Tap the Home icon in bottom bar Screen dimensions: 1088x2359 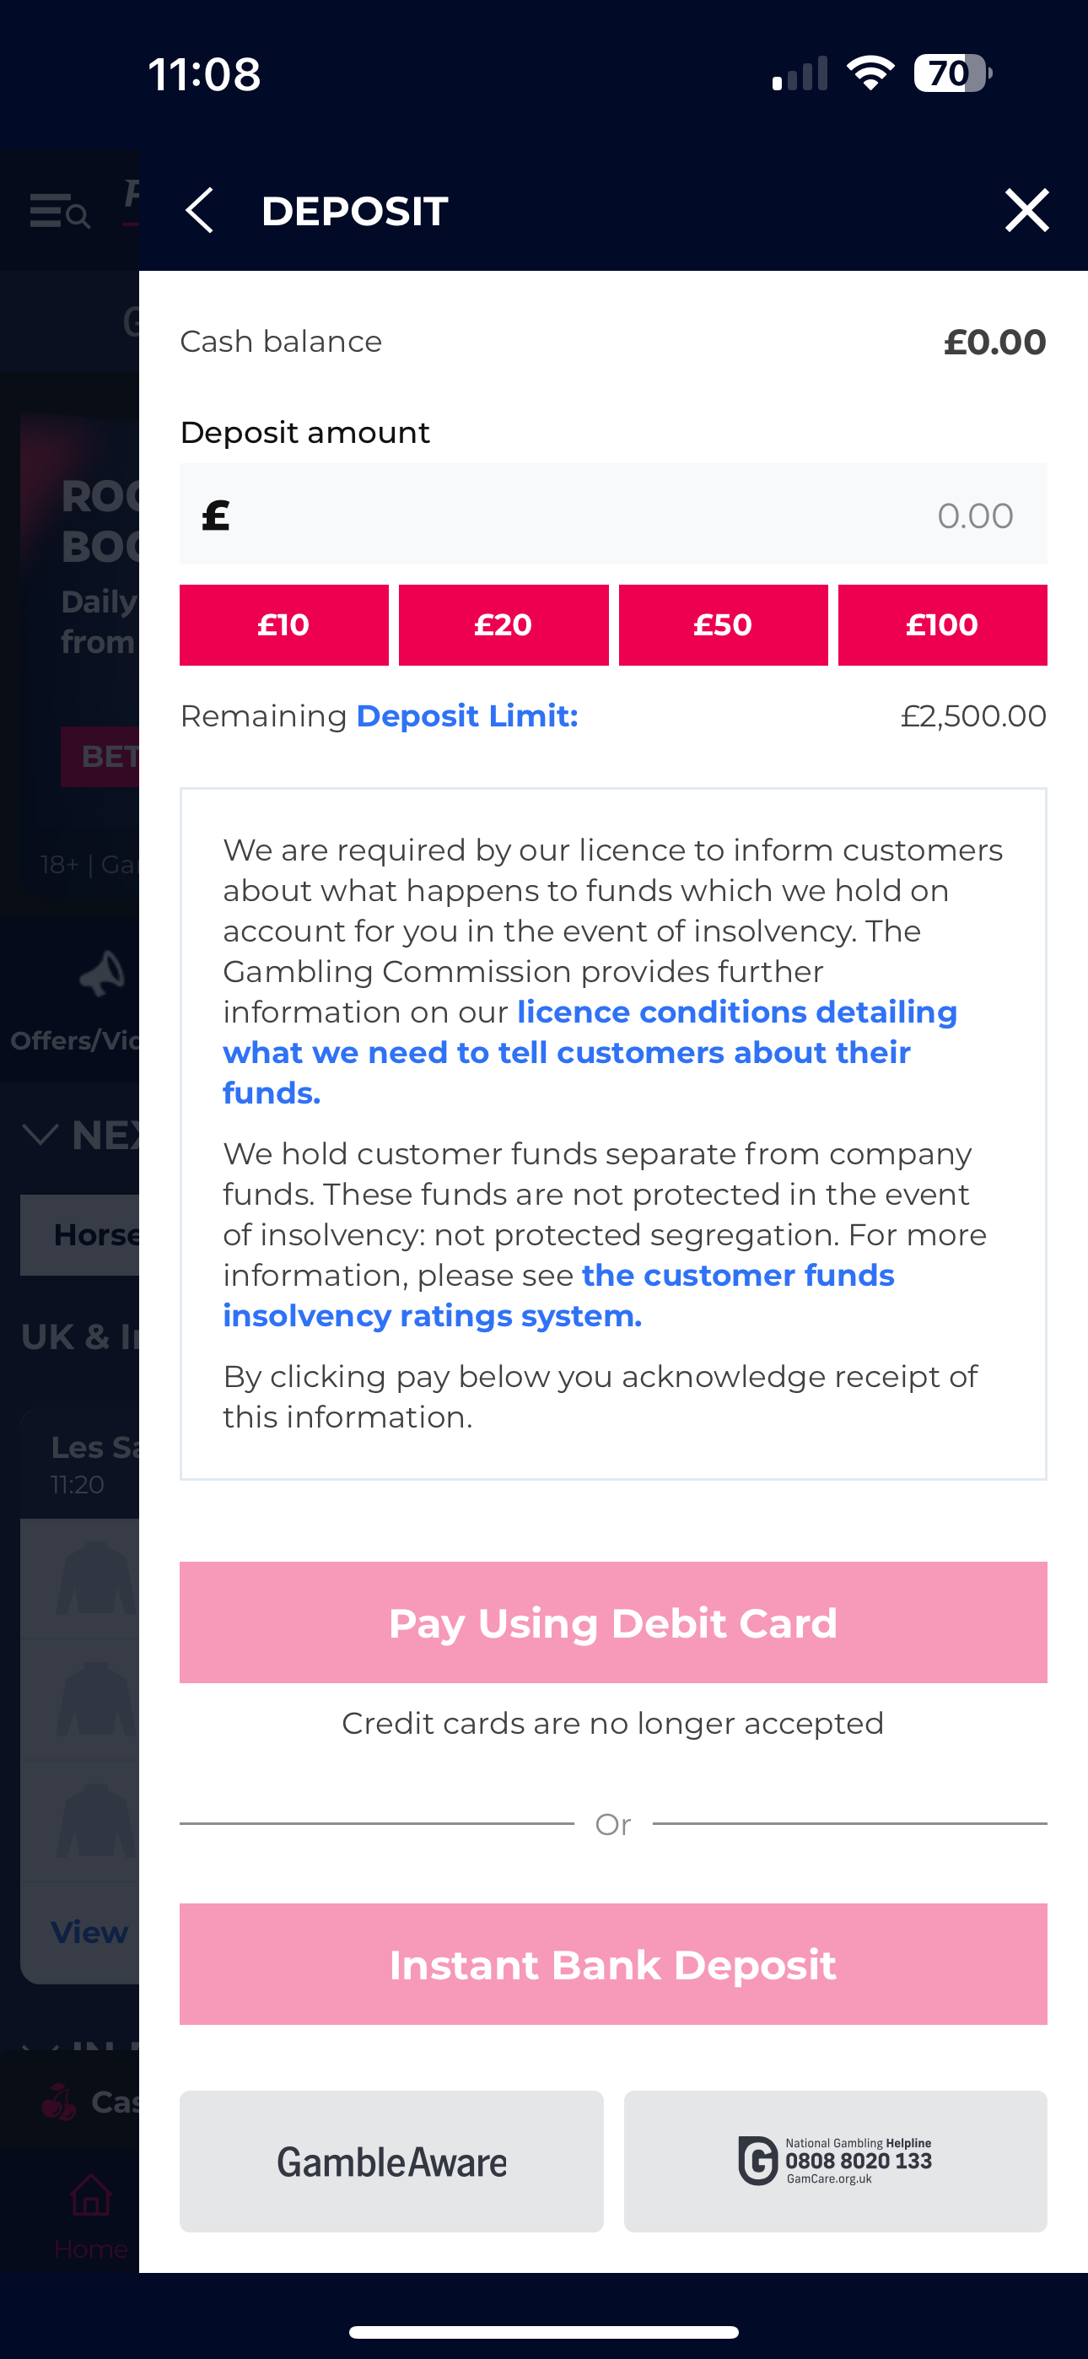(x=91, y=2194)
